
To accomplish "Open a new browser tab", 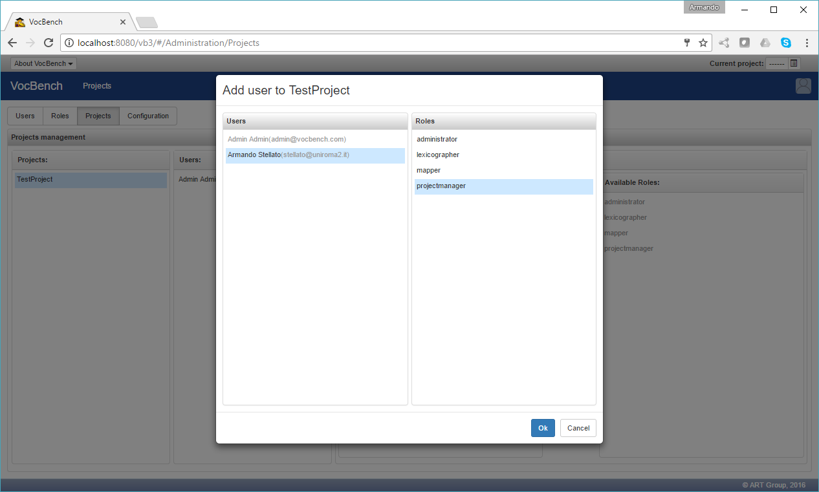I will coord(147,23).
